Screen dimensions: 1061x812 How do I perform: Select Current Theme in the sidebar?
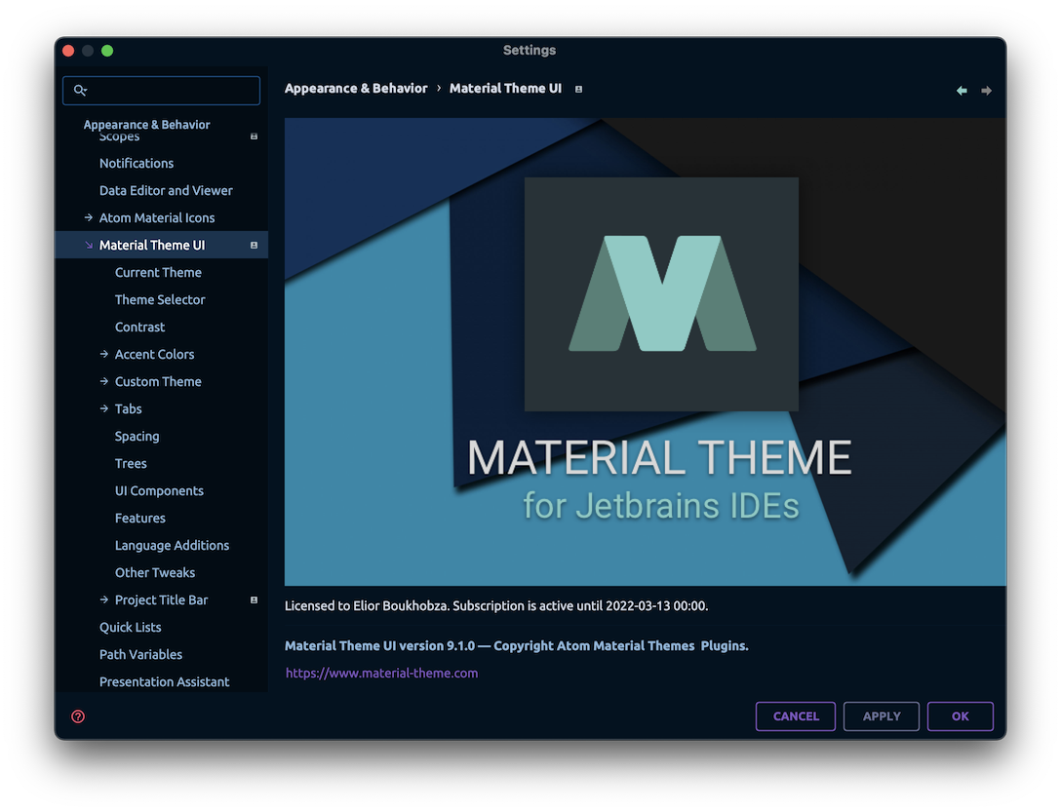pos(158,272)
